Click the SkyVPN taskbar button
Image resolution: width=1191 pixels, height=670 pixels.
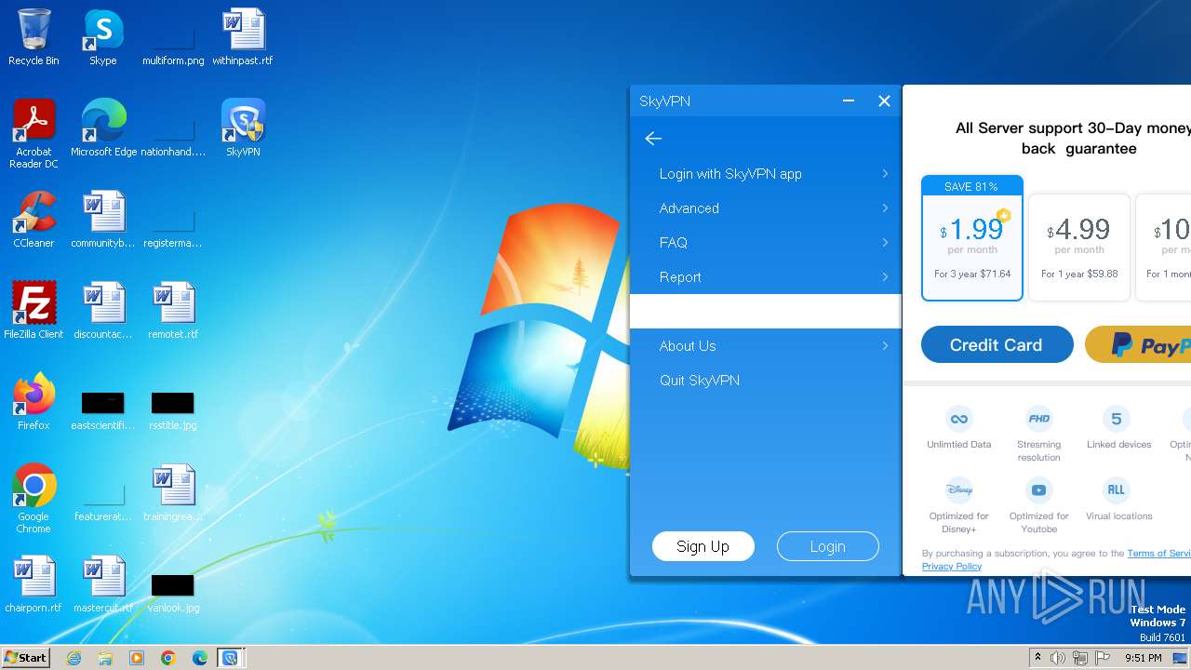[x=230, y=658]
